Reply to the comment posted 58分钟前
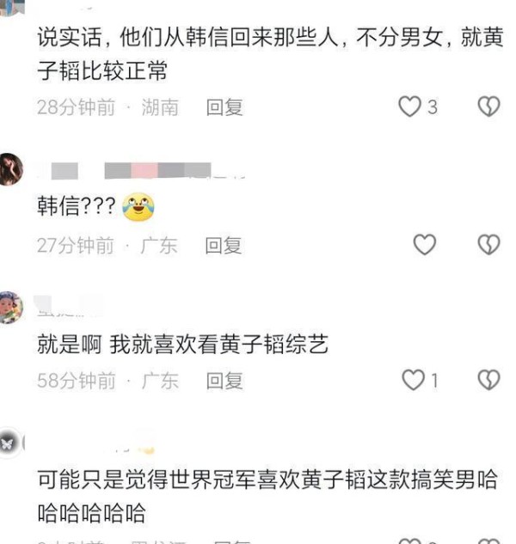 [224, 381]
